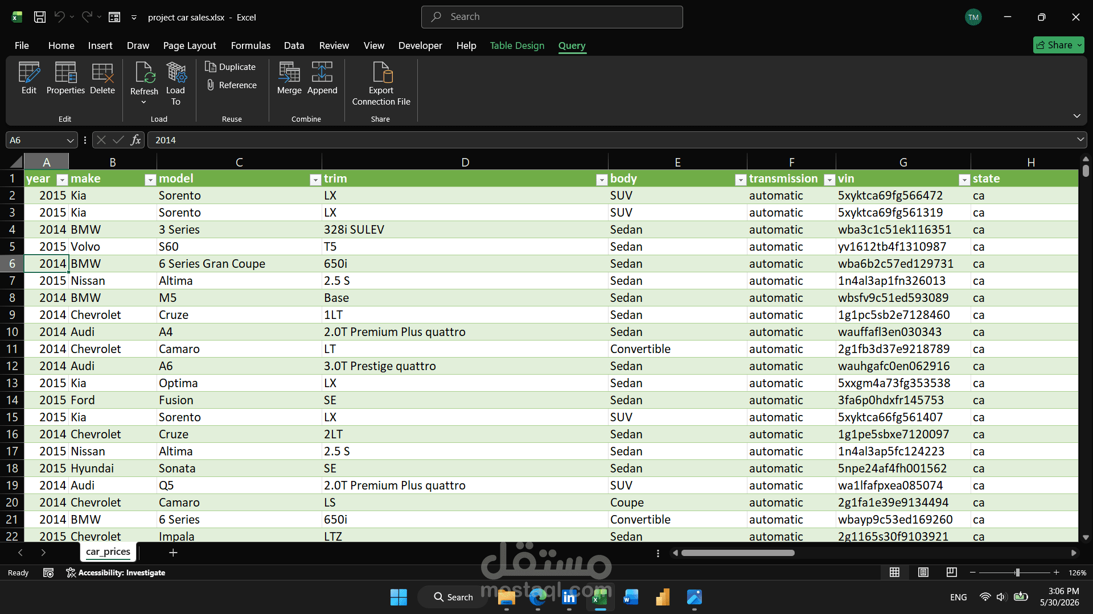Switch to Page Break Preview icon
The image size is (1093, 614).
click(952, 572)
